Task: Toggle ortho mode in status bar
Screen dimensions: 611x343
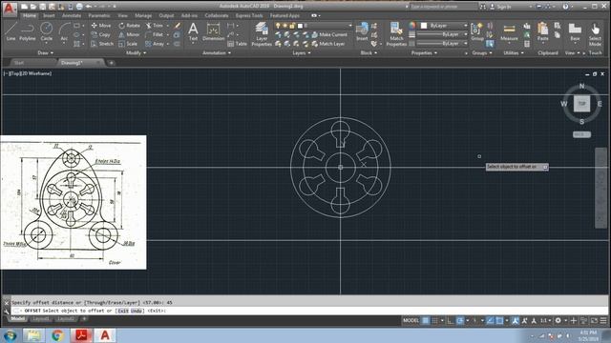Action: click(x=450, y=320)
